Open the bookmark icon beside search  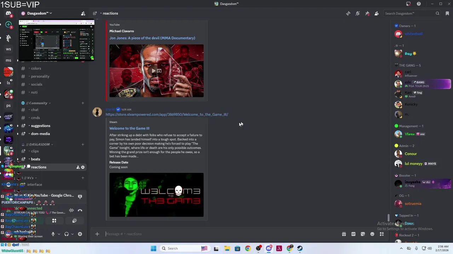[x=447, y=13]
